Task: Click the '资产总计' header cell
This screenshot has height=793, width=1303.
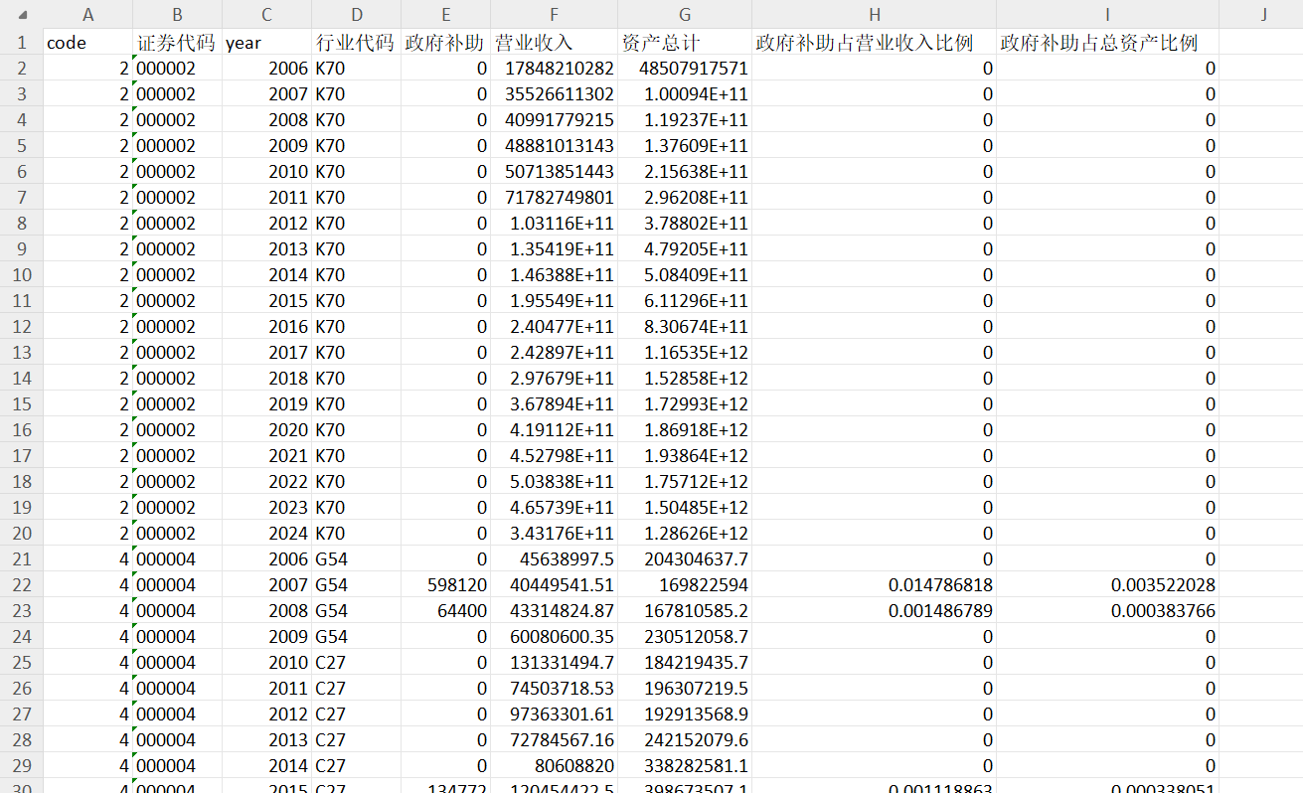Action: tap(685, 43)
